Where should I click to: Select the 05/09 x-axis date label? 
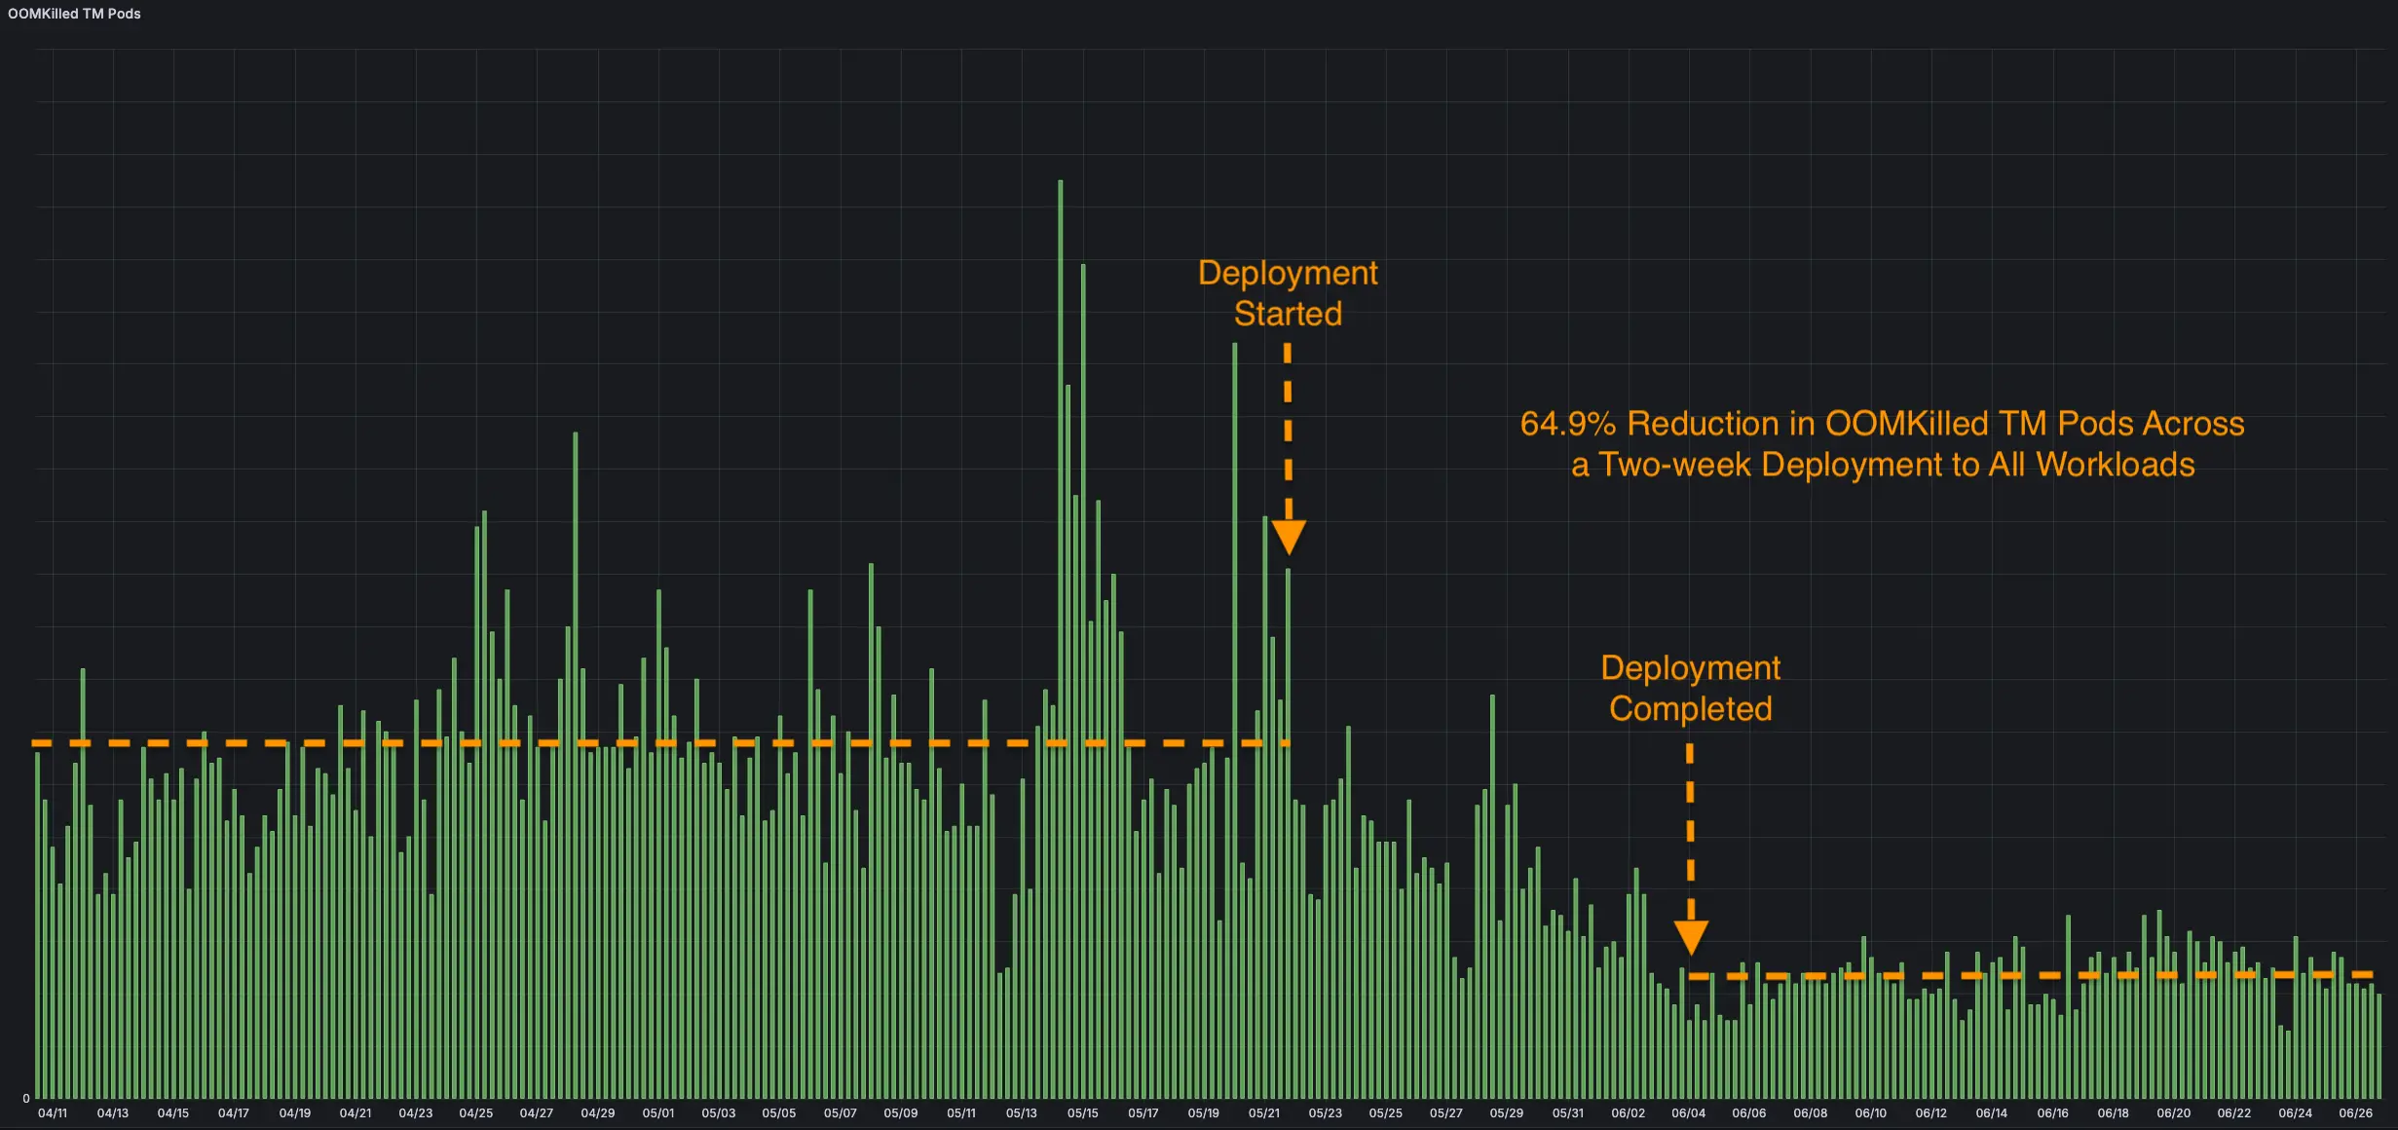tap(901, 1112)
